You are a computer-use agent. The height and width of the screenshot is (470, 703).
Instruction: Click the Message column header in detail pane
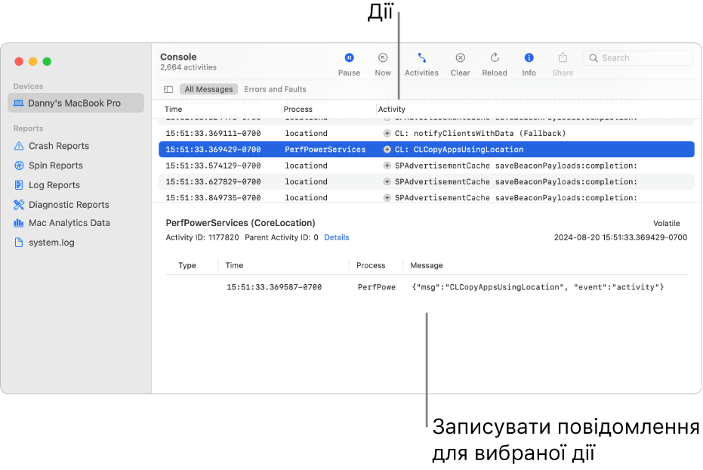[x=427, y=265]
